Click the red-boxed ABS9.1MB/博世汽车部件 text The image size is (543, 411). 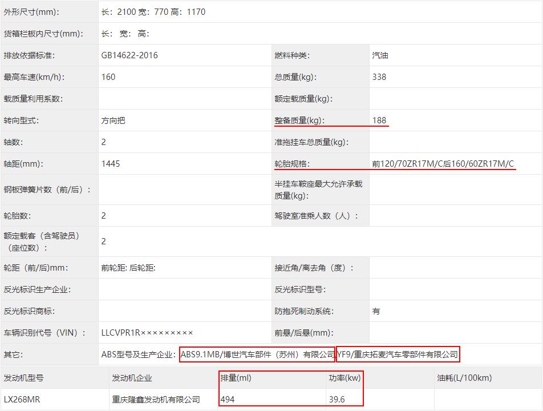click(x=257, y=354)
